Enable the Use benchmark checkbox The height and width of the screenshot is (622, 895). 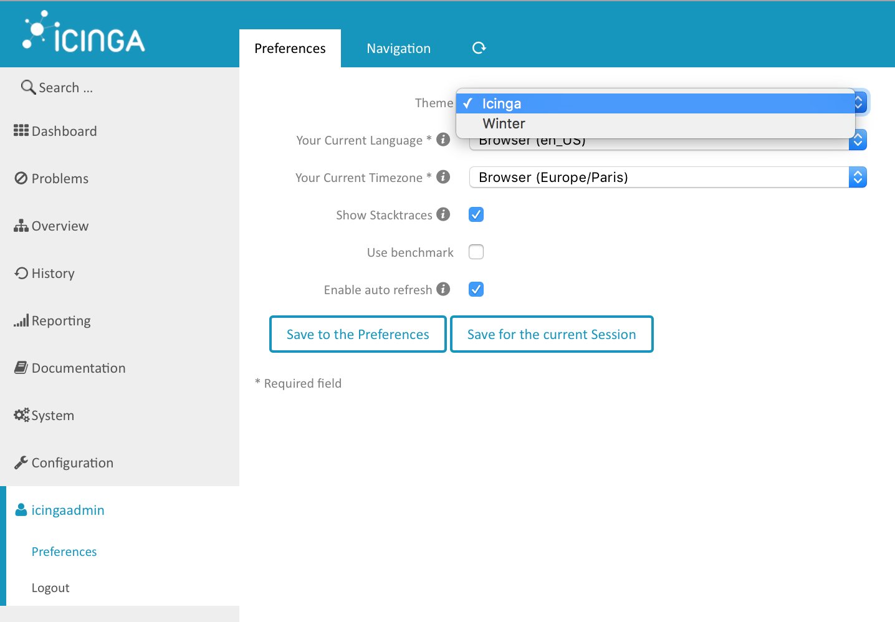[x=476, y=252]
